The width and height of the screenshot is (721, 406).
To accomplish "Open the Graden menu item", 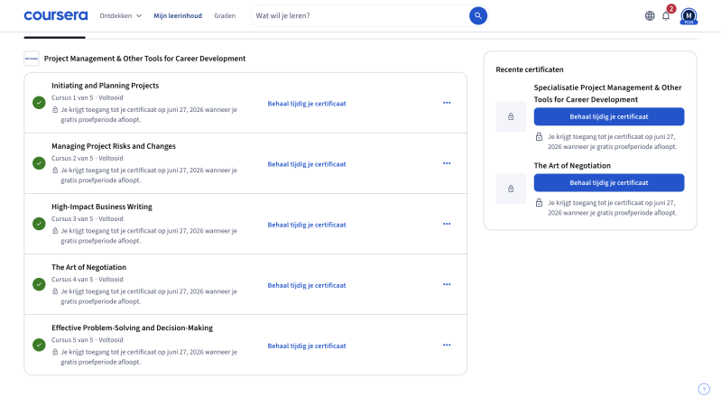I will click(x=225, y=15).
